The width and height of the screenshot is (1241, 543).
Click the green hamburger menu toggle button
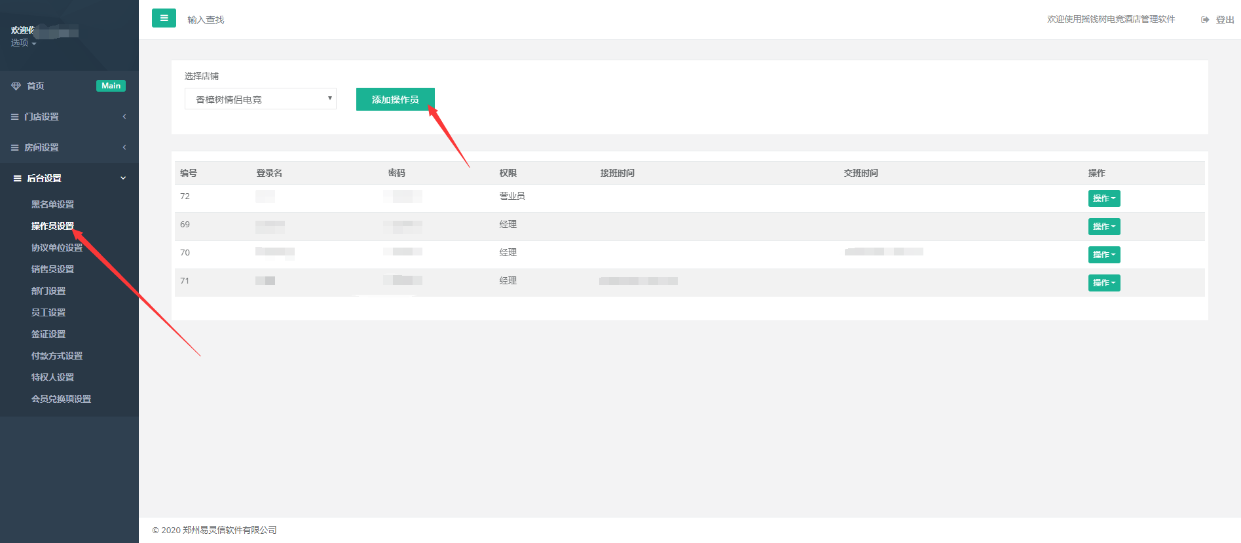point(164,18)
